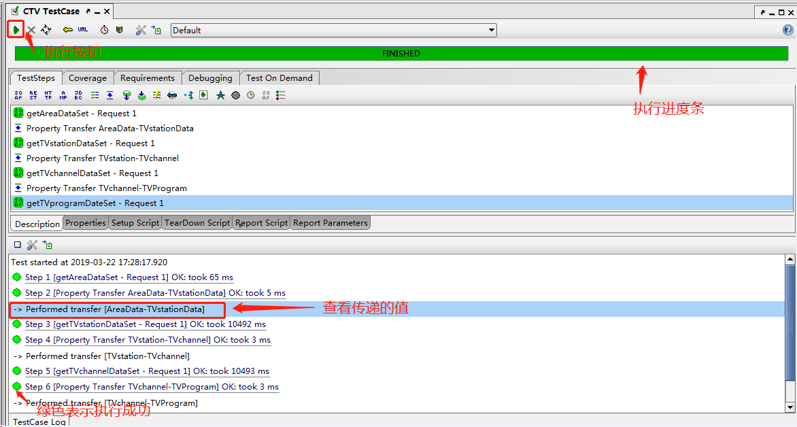Select getTVstationDataSet - Request 1 step
Screen dimensions: 797x427
click(x=401, y=143)
